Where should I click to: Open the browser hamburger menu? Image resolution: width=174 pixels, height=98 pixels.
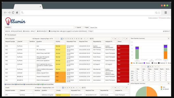pyautogui.click(x=166, y=13)
